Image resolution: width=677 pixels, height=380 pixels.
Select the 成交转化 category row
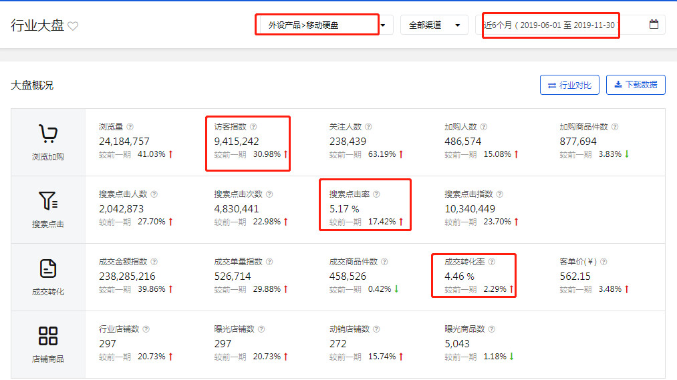[47, 277]
